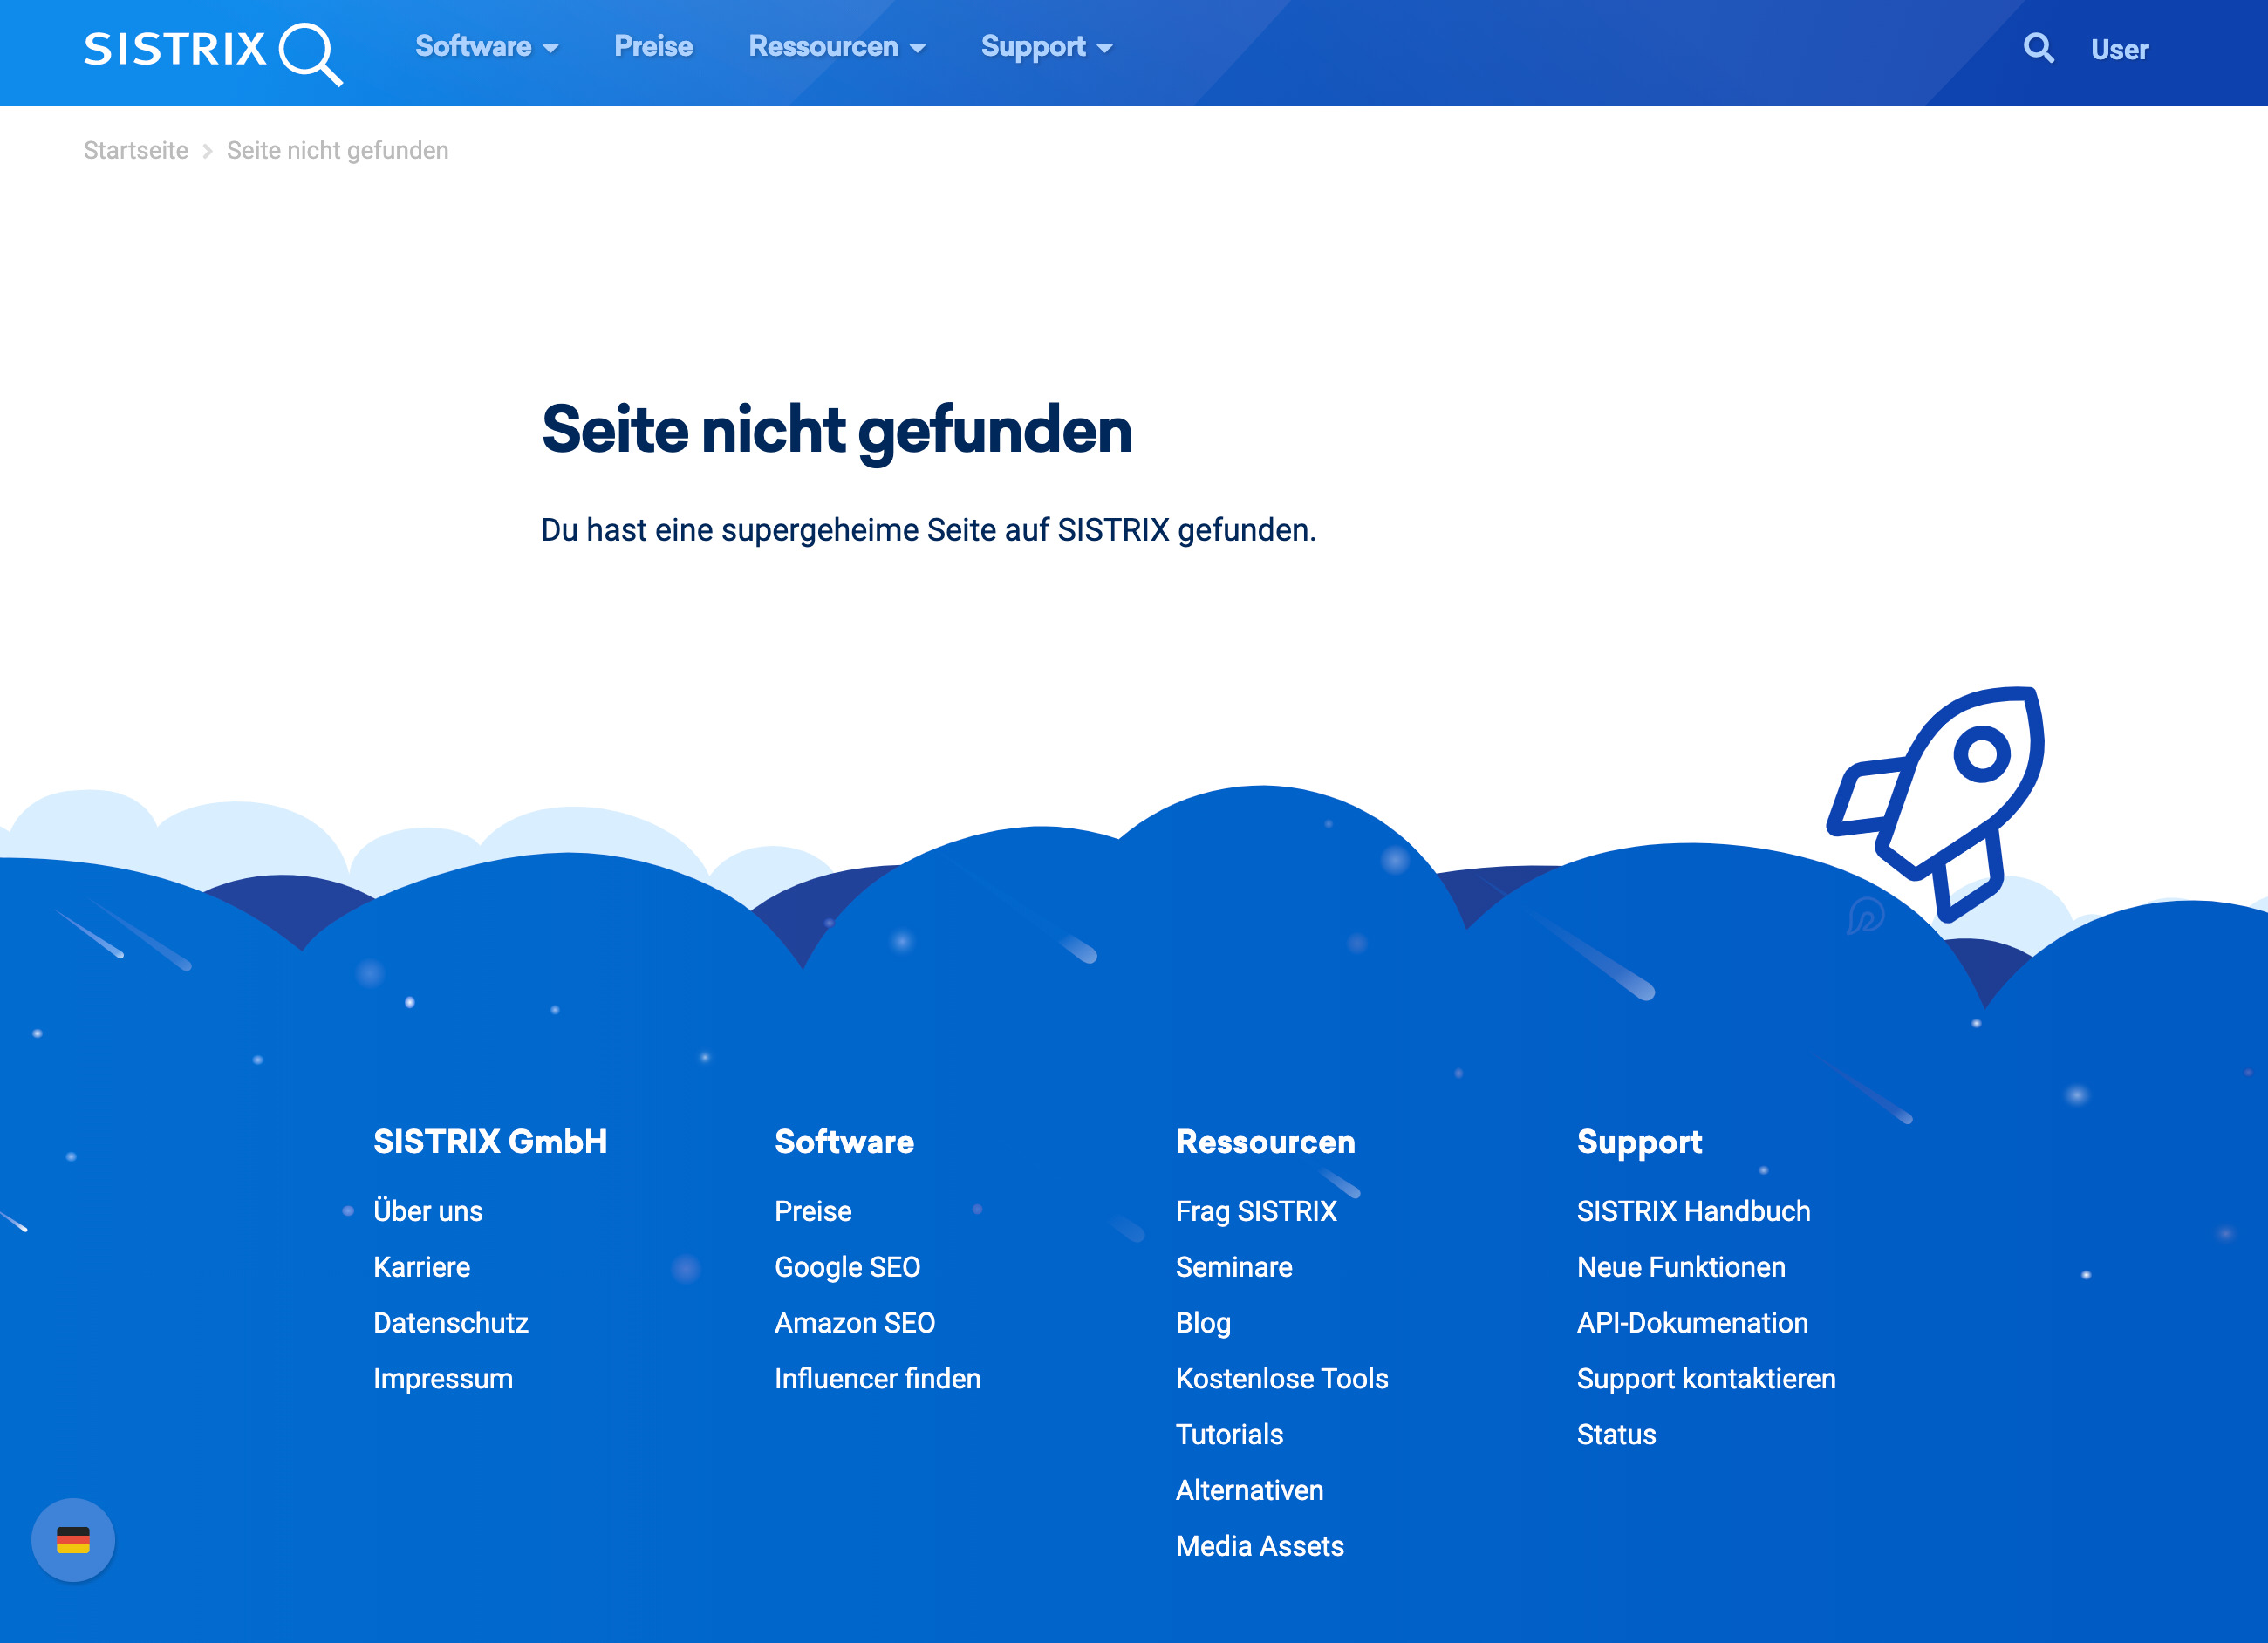Click the breadcrumb chevron separator
This screenshot has width=2268, height=1643.
click(207, 151)
